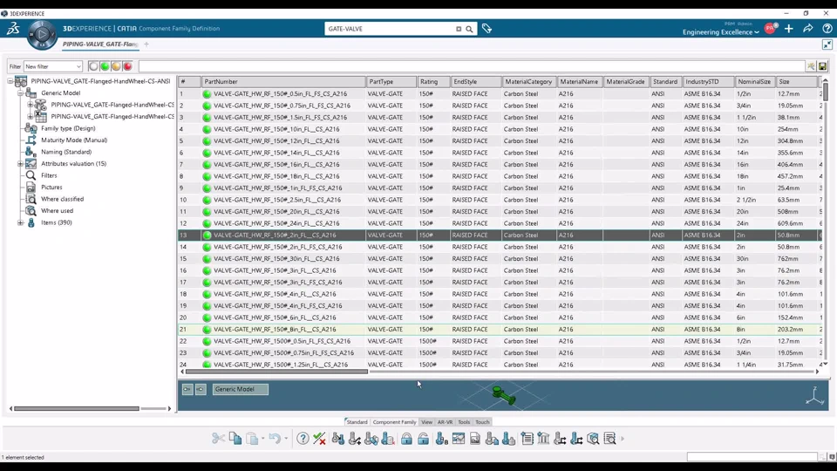Switch to the Tools toolbar tab
Screen dimensions: 837x471
[x=464, y=422]
